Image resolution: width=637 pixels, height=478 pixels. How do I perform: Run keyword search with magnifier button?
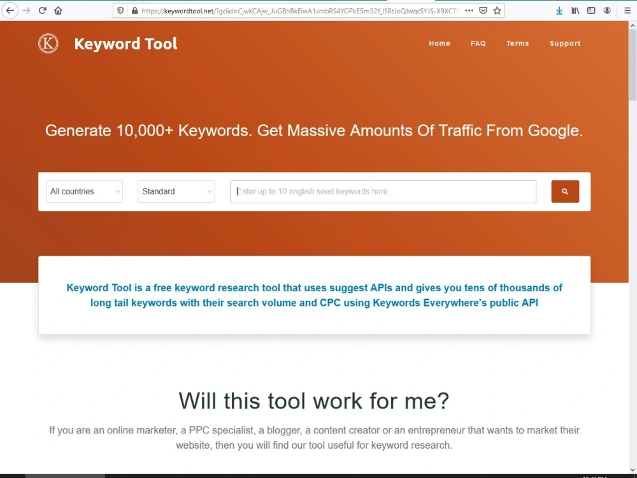(564, 191)
